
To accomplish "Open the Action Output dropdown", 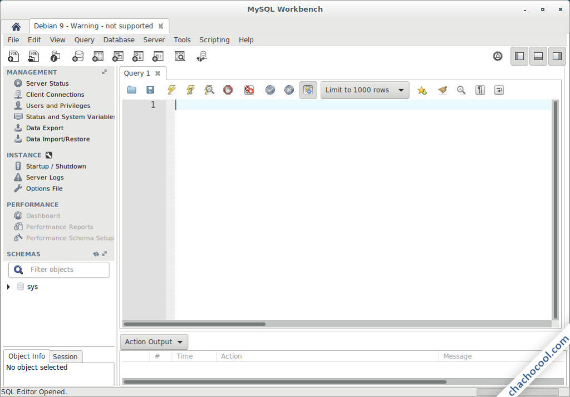I will click(154, 342).
